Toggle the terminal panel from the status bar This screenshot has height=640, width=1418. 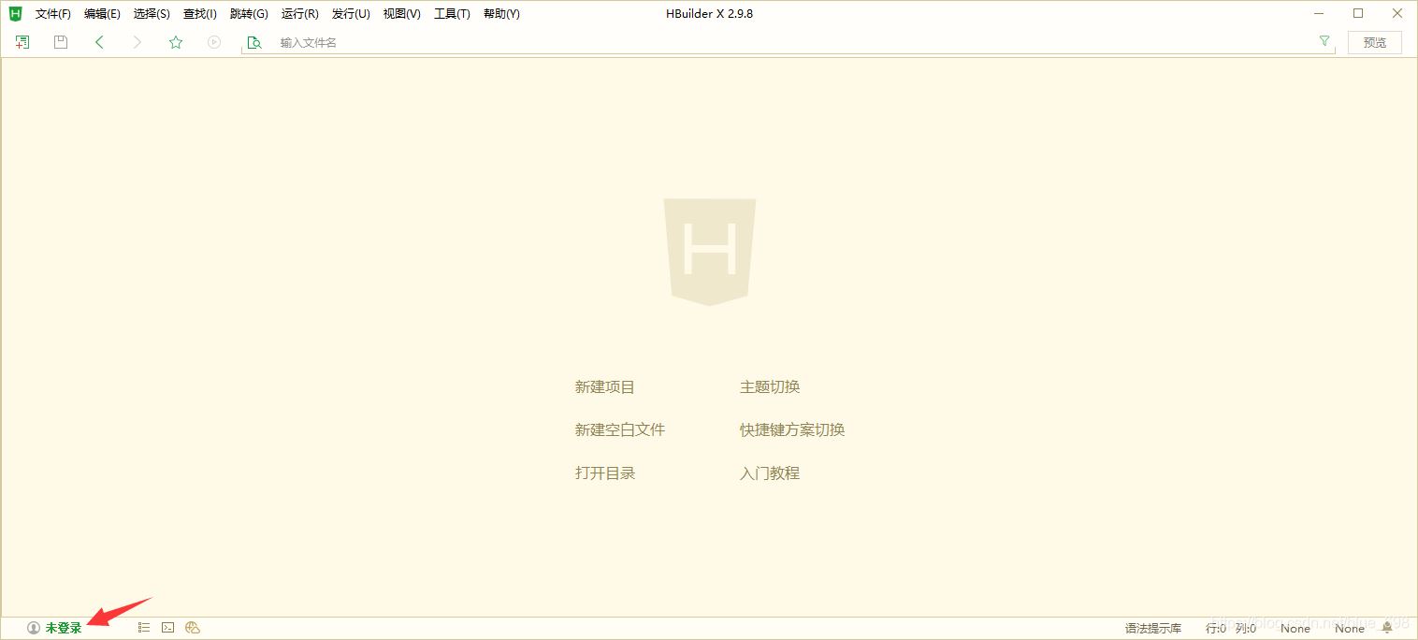click(166, 627)
